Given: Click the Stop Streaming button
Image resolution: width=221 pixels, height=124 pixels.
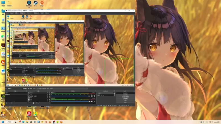Looking at the screenshot, I should click(125, 93).
